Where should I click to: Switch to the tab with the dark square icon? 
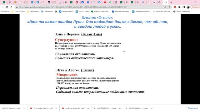[x=49, y=2]
